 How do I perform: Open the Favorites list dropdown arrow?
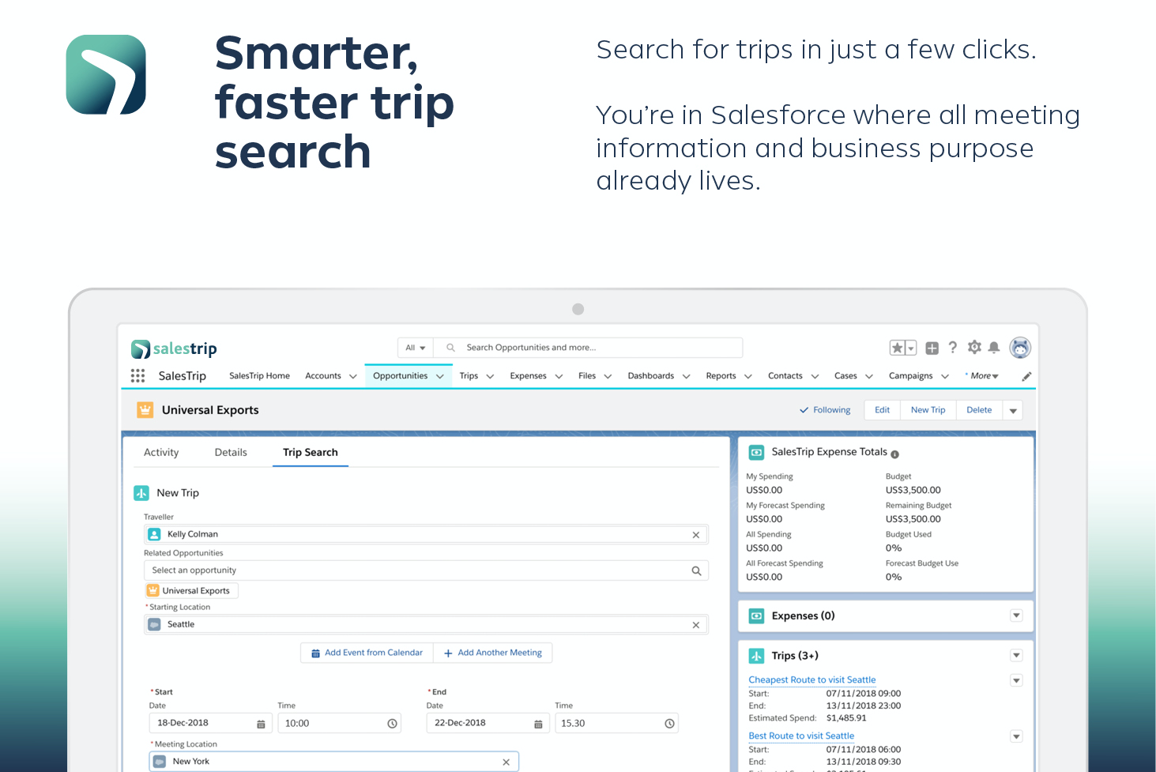(x=911, y=348)
